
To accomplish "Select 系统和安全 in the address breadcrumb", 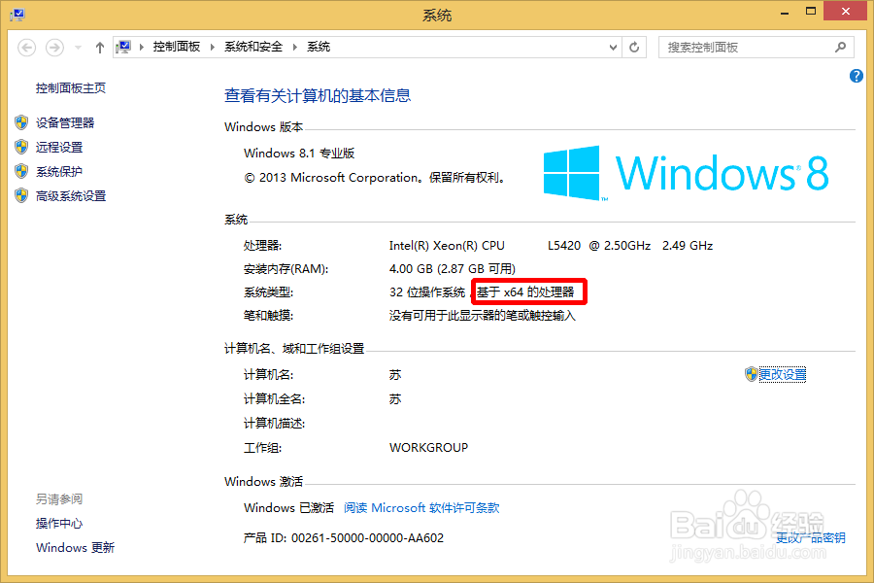I will coord(253,47).
